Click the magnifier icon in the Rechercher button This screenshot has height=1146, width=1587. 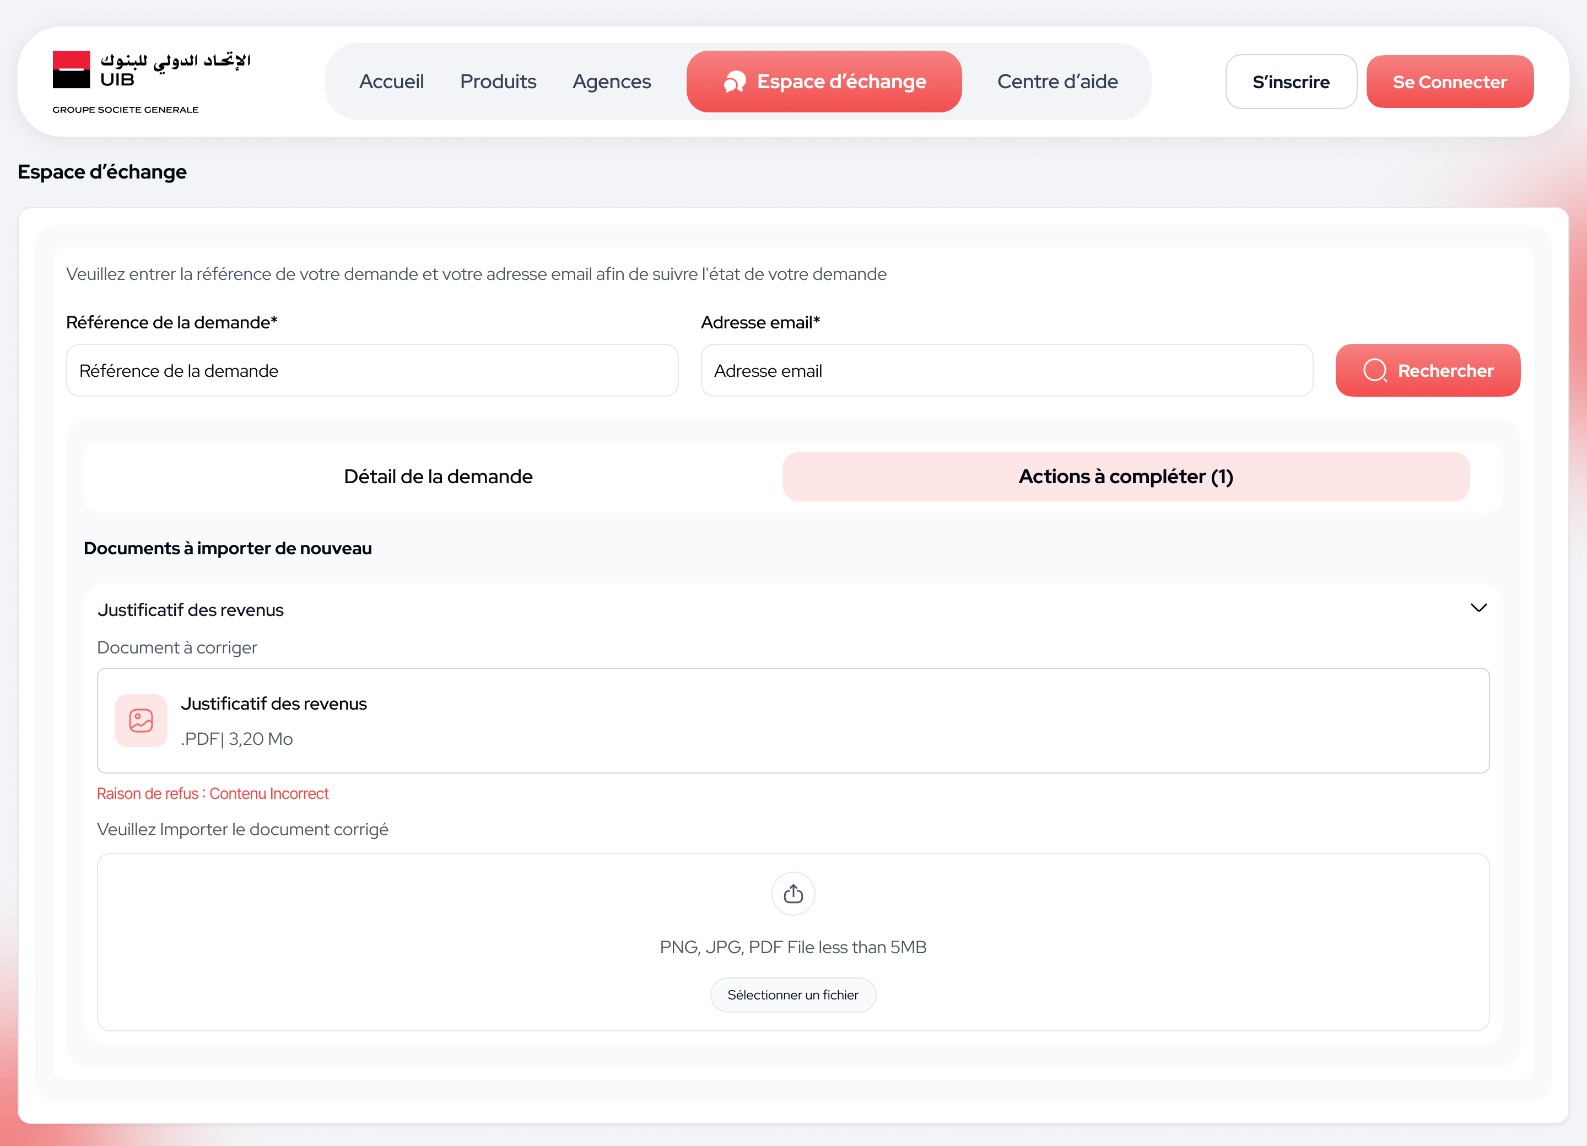tap(1375, 371)
